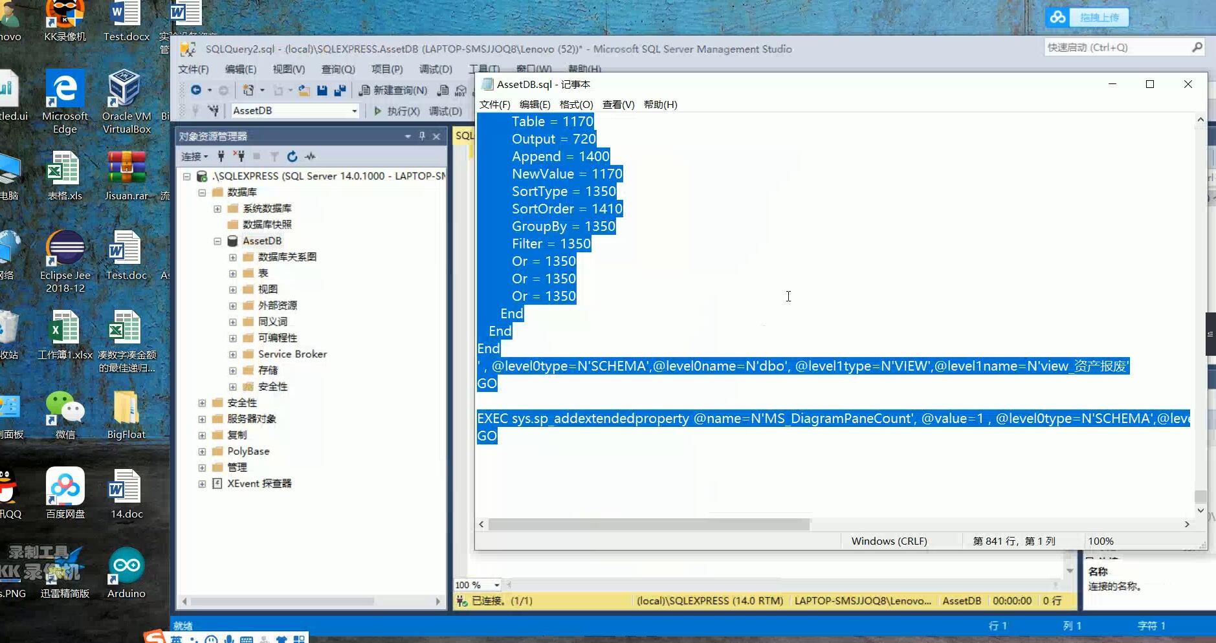Expand the 视图 views folder
This screenshot has height=643, width=1216.
click(x=233, y=289)
